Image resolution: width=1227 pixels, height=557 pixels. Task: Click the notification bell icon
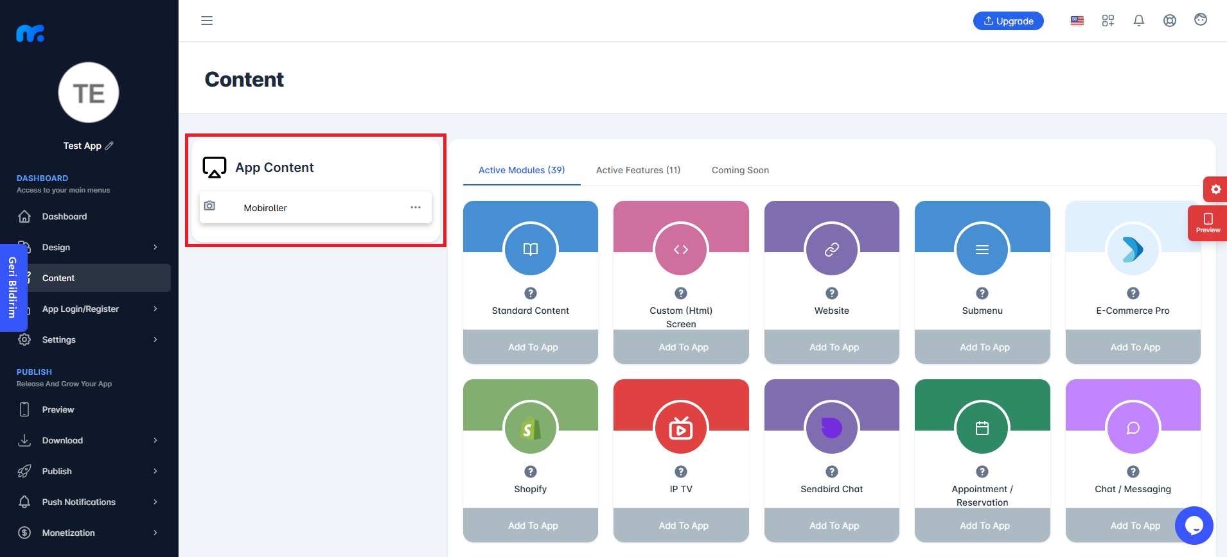(x=1139, y=21)
